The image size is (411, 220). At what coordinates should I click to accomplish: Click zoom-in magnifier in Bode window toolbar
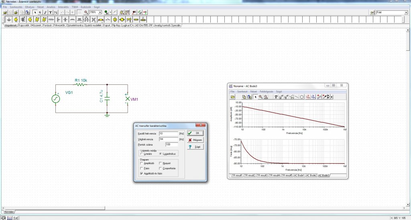[260, 97]
